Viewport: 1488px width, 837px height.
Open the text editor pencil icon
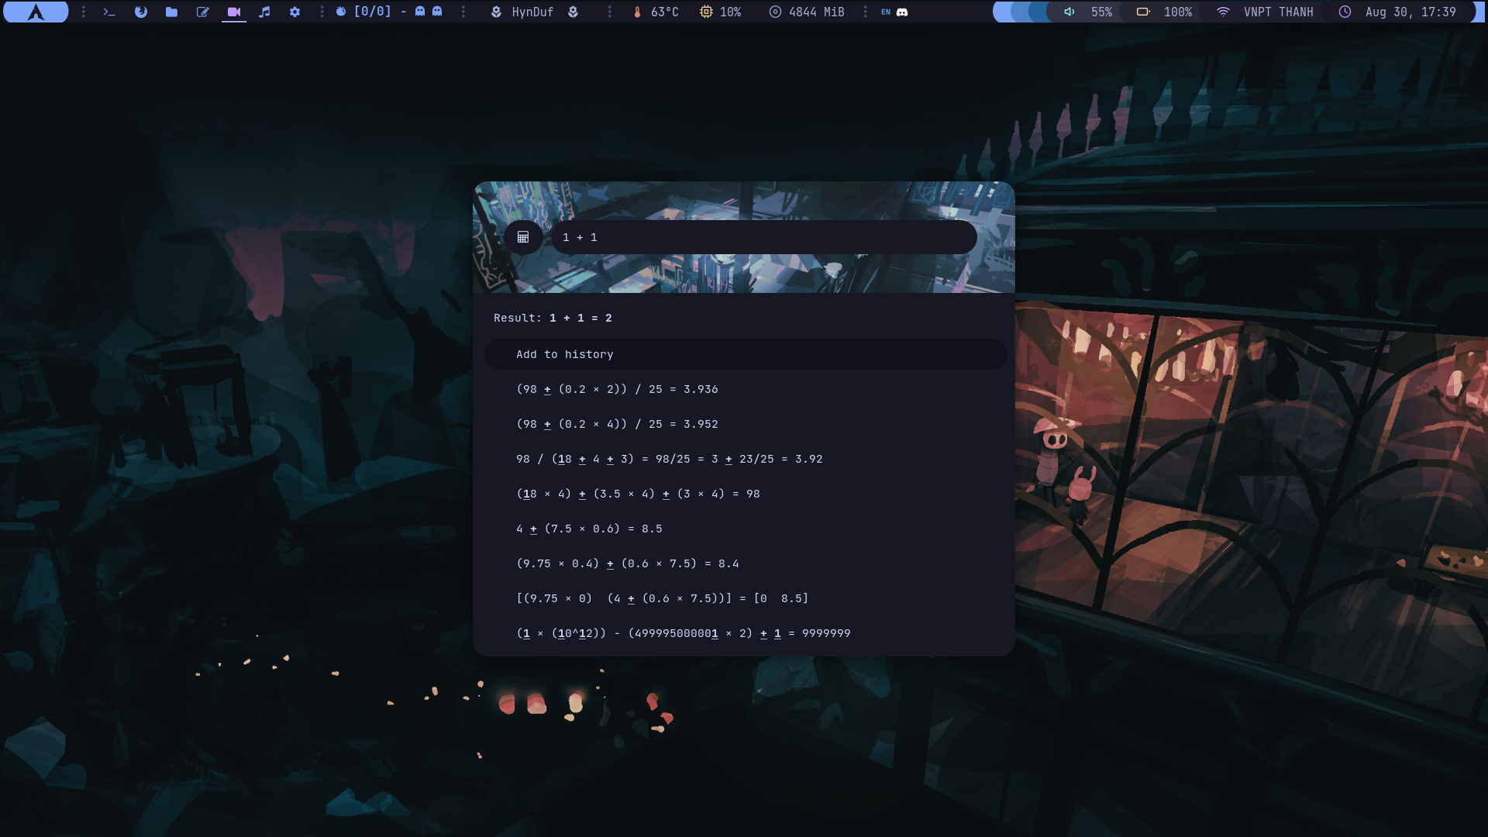[202, 12]
